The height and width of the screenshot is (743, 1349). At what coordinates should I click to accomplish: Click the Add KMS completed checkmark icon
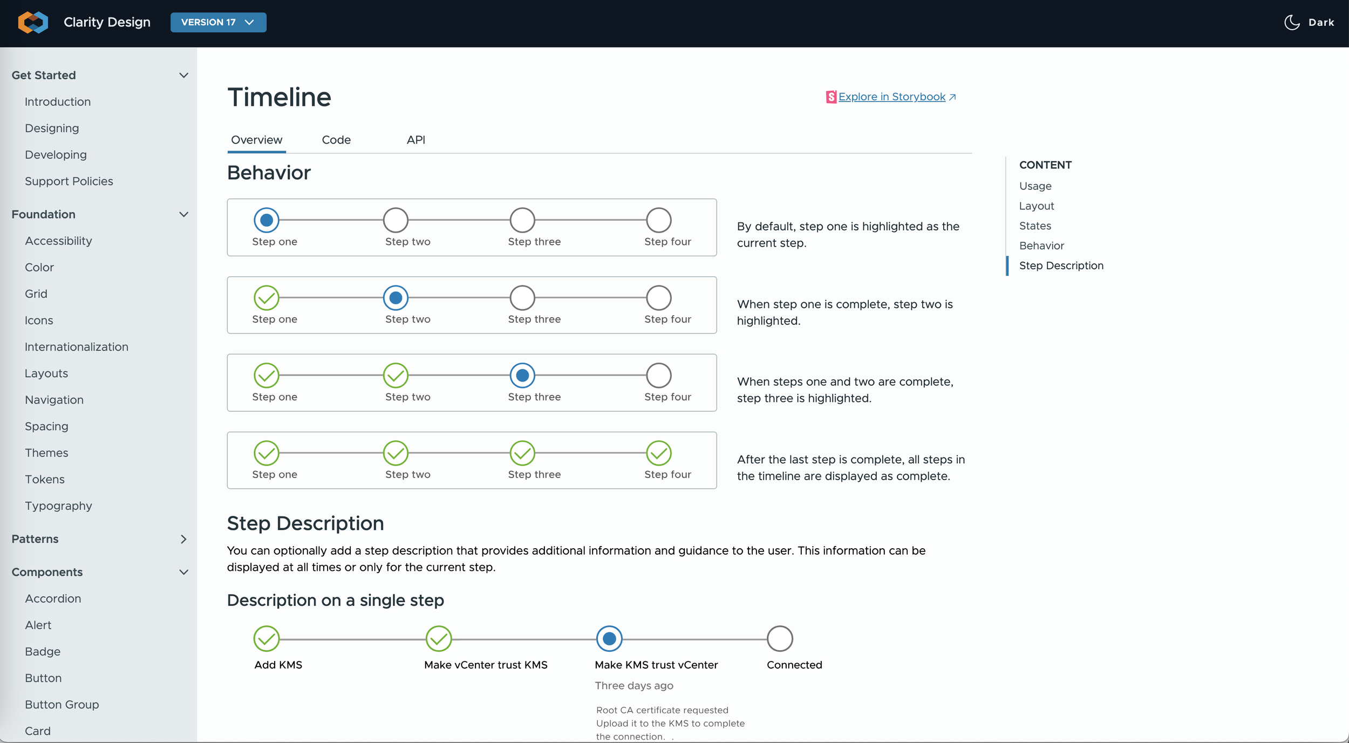point(267,639)
